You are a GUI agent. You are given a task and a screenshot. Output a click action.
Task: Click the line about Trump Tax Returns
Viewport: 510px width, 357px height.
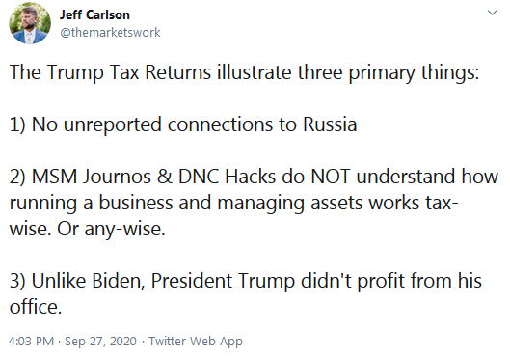point(244,72)
